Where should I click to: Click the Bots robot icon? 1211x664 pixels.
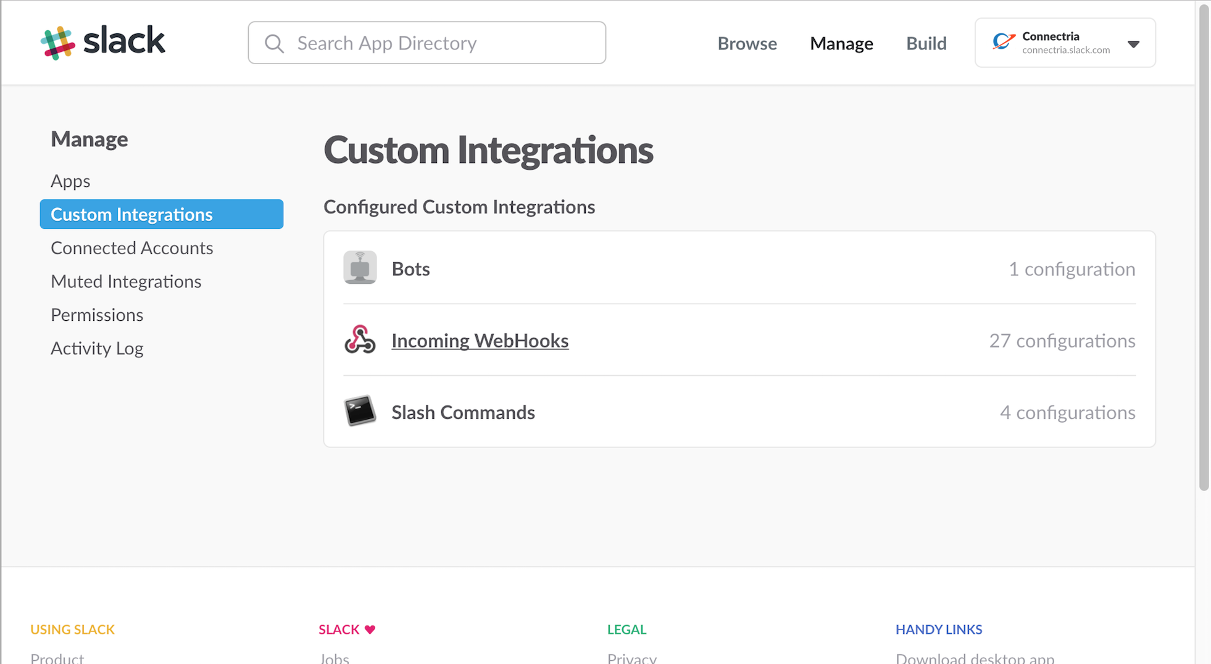(x=360, y=268)
